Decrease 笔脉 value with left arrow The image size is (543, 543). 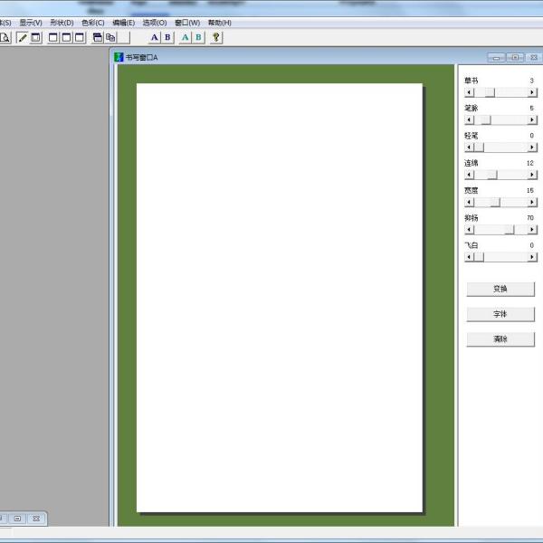pos(469,119)
